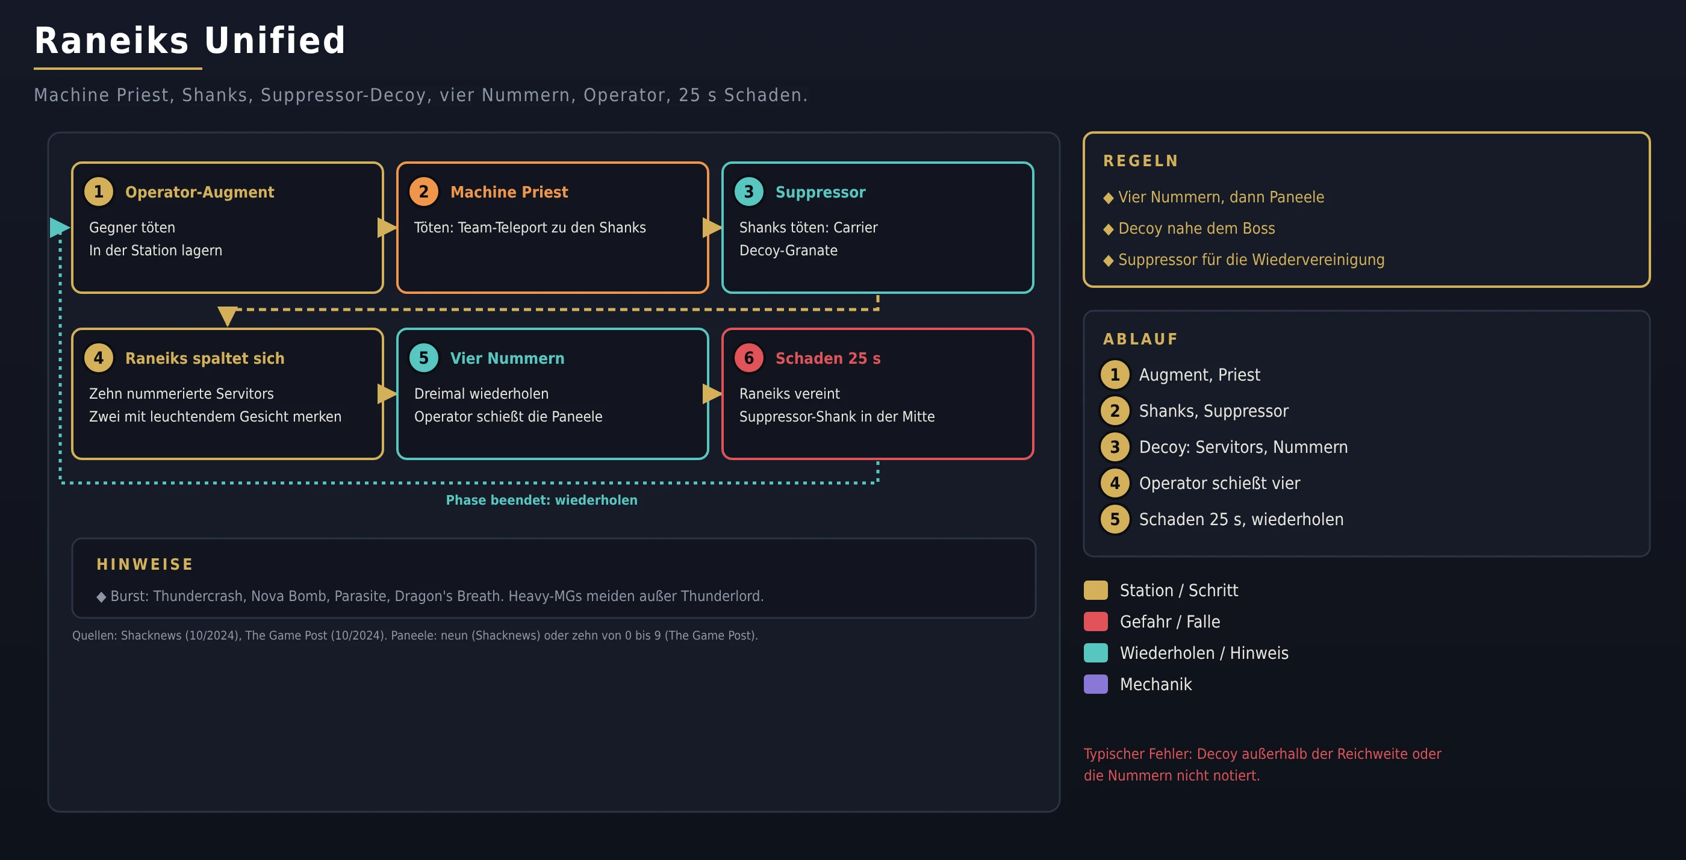Click 'Decoy-Granate' line in Suppressor card
The height and width of the screenshot is (860, 1686).
pyautogui.click(x=788, y=251)
